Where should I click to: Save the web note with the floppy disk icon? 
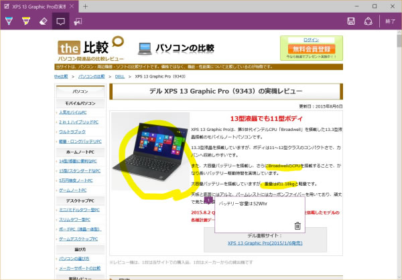click(x=351, y=21)
